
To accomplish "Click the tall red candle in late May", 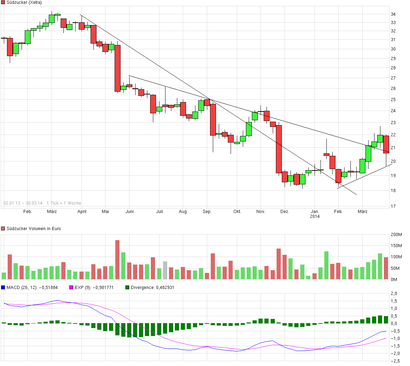I will (x=118, y=68).
